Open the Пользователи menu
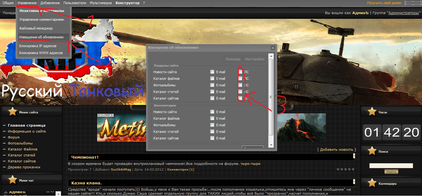422x196 pixels. [75, 3]
